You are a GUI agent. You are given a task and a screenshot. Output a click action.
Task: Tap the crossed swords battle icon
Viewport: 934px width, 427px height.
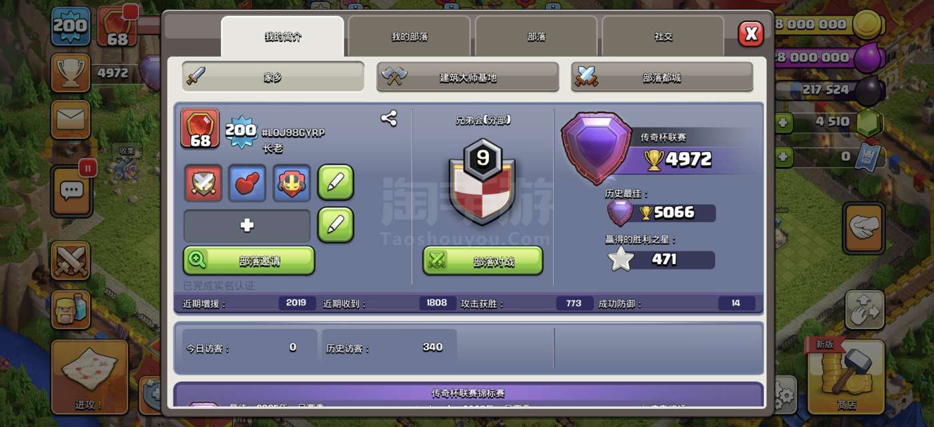point(70,260)
